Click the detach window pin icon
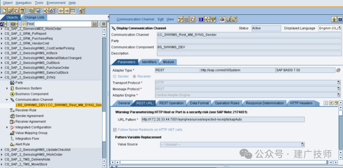Image resolution: width=343 pixels, height=168 pixels. point(334,20)
